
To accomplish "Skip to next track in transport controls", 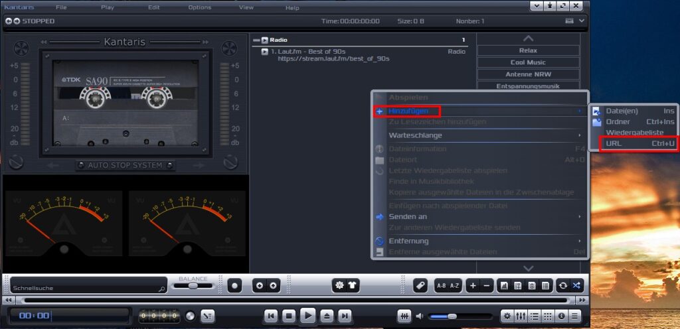I will pos(345,316).
